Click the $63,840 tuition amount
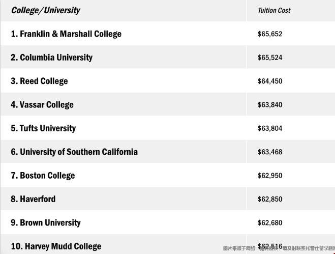This screenshot has width=335, height=254. tap(270, 105)
